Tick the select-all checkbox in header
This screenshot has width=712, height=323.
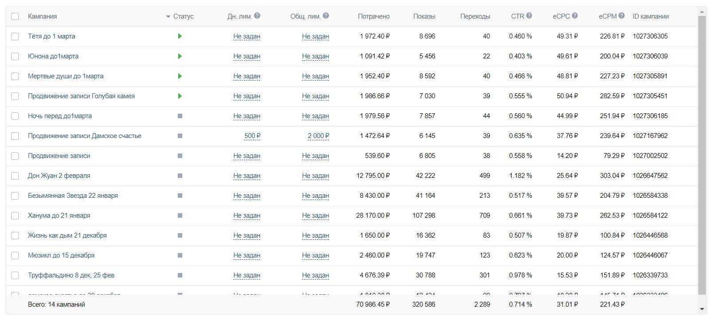pos(15,16)
